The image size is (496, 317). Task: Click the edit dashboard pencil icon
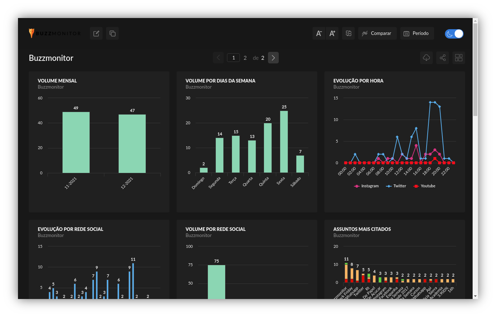tap(96, 34)
